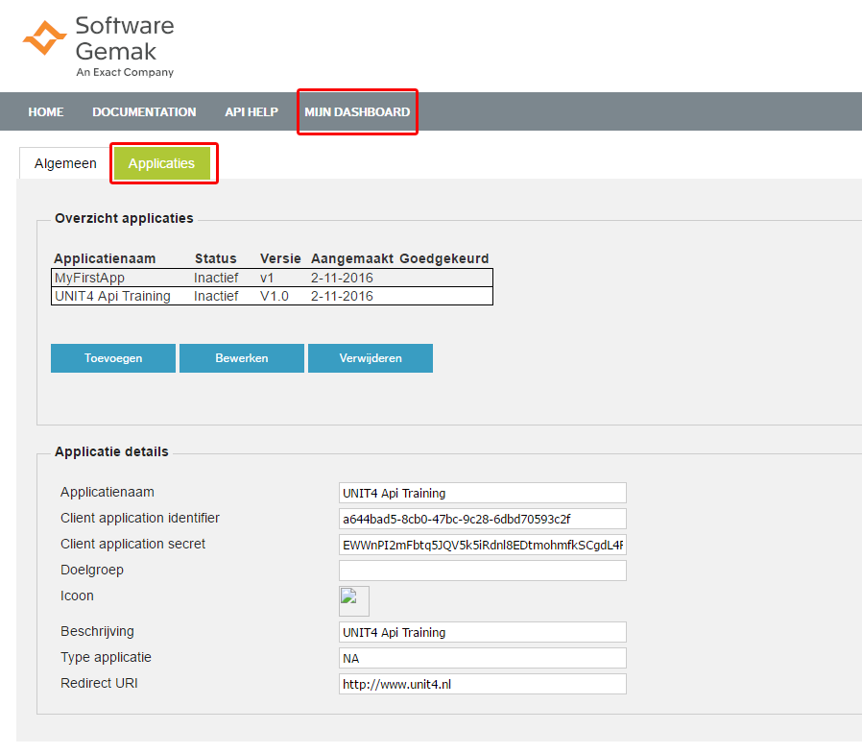Click the empty Doelgroep field
862x754 pixels.
tap(482, 571)
